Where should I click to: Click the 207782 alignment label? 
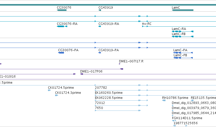[x=101, y=88]
